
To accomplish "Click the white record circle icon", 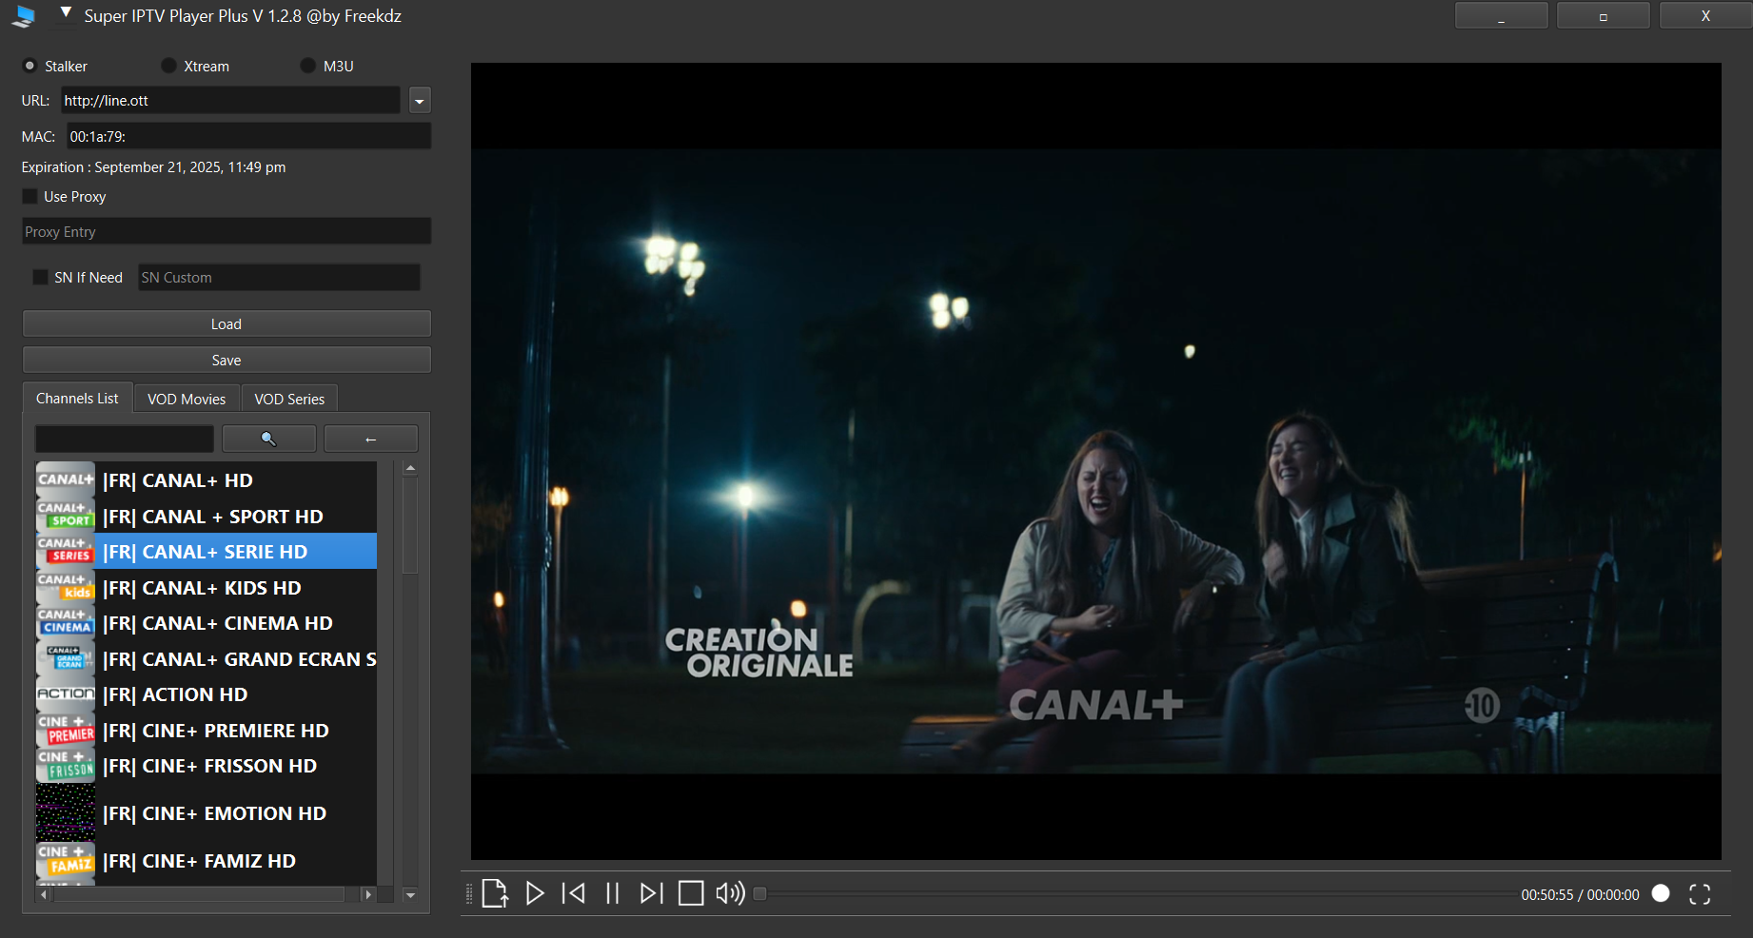I will pyautogui.click(x=1661, y=893).
